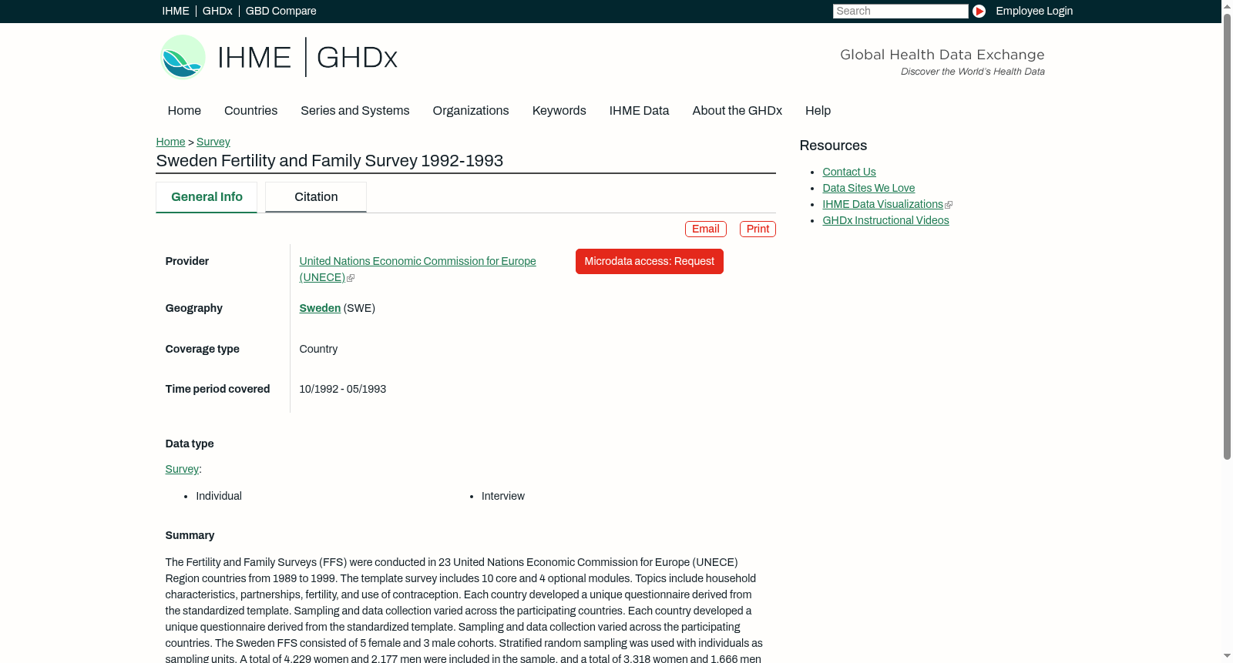This screenshot has height=663, width=1233.
Task: Open Survey data type link
Action: click(x=182, y=469)
